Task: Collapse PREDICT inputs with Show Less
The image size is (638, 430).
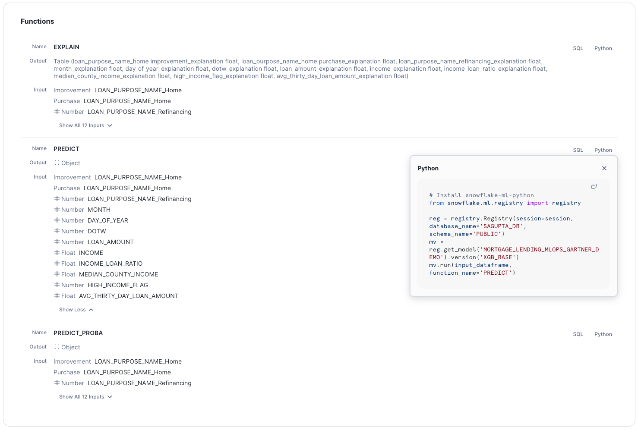Action: pos(76,310)
